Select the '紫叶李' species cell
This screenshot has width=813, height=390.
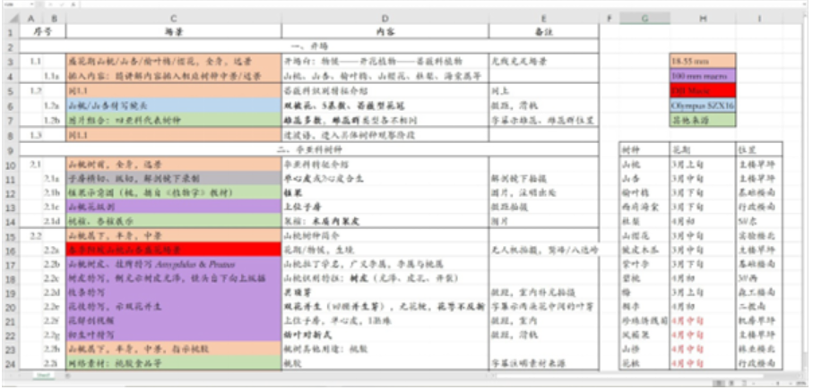(644, 264)
